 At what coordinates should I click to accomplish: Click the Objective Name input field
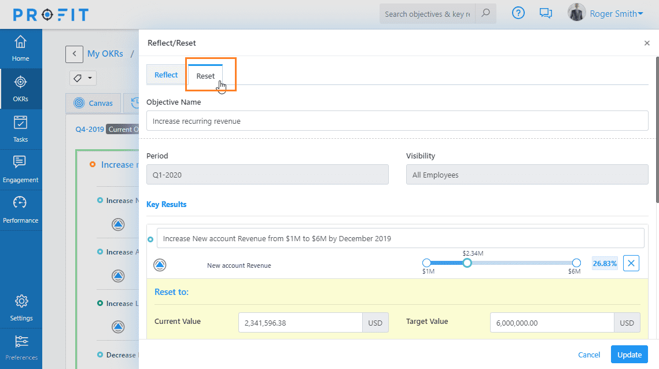point(397,121)
